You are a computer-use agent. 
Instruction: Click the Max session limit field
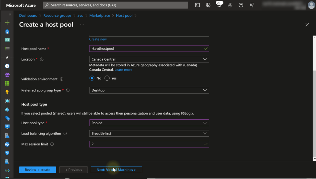pos(147,144)
